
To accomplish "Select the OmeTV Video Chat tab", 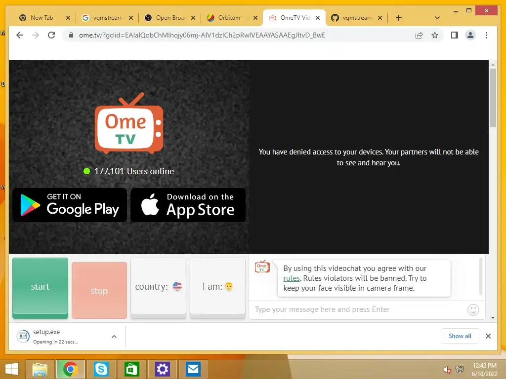I will pos(295,18).
